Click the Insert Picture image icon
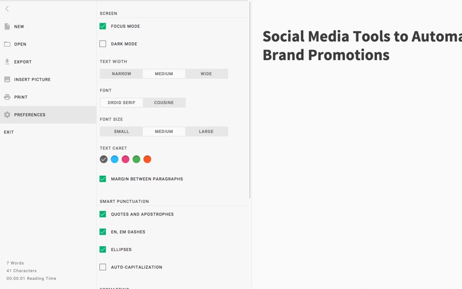Viewport: 462px width, 289px height. (7, 79)
